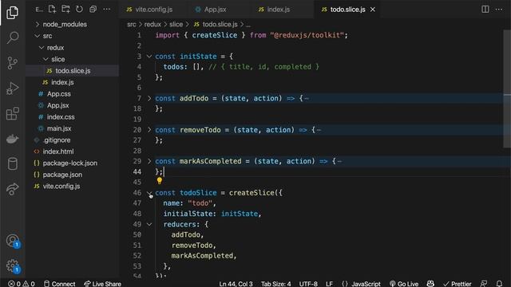
Task: Unfold the removeTodo function at line 20
Action: coord(149,130)
